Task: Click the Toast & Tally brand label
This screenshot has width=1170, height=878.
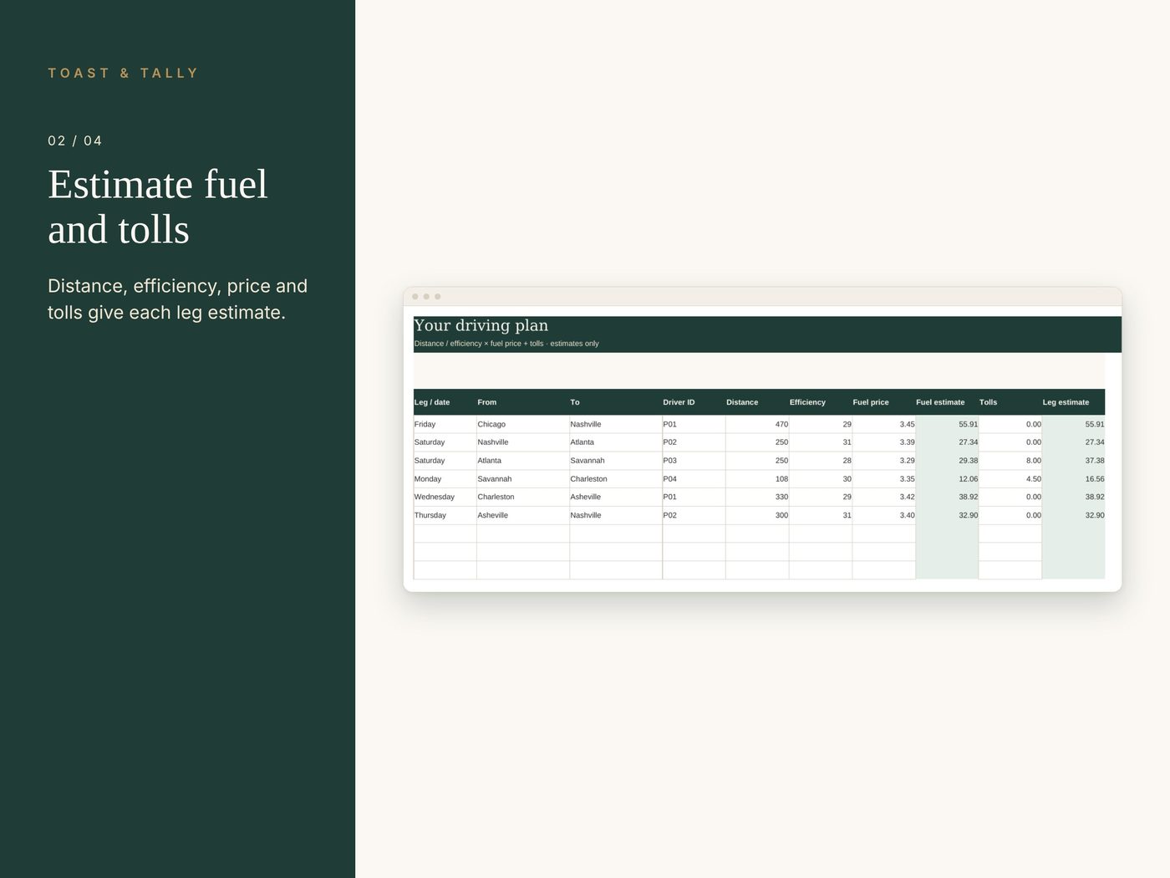Action: click(x=123, y=74)
